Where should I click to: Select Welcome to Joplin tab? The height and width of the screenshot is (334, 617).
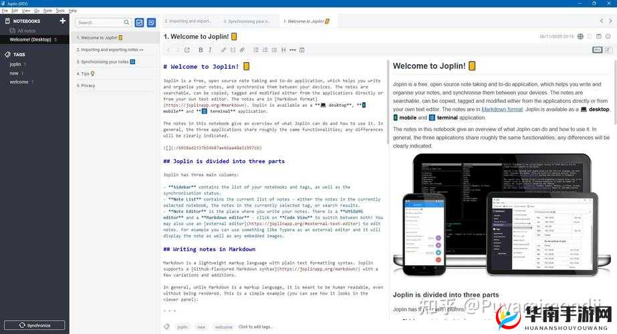[x=307, y=21]
